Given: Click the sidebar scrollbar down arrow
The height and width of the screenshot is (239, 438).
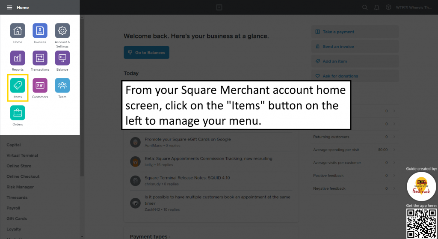Looking at the screenshot, I should (x=82, y=237).
